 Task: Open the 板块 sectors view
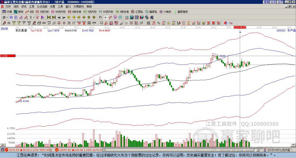pos(18,12)
